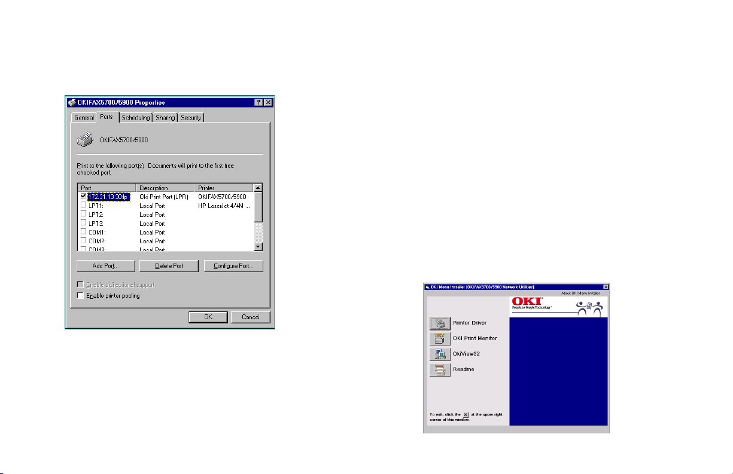This screenshot has width=733, height=474.
Task: Click the port list scroll down arrow
Action: point(258,246)
